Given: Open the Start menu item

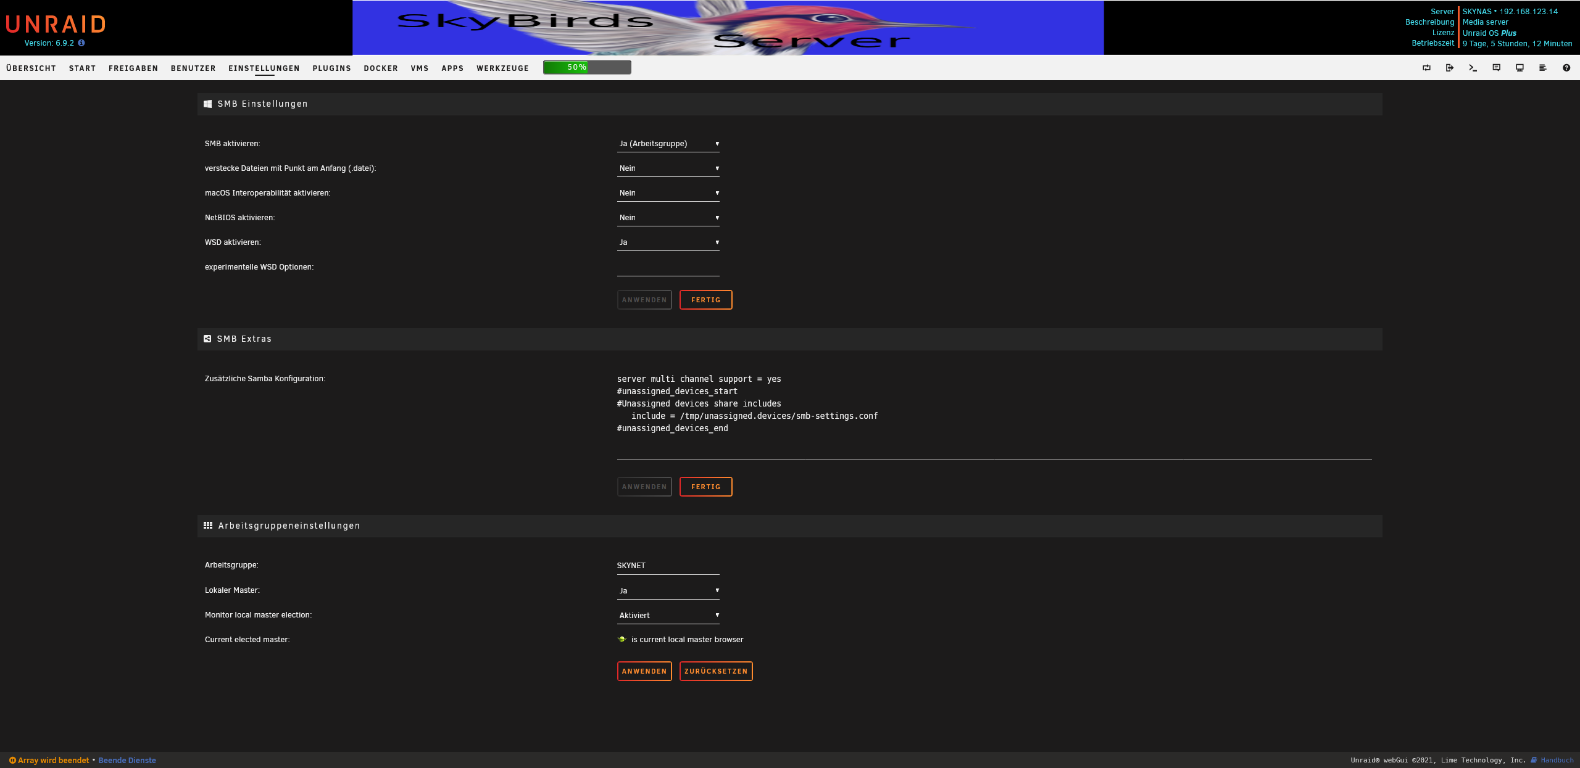Looking at the screenshot, I should (x=82, y=68).
